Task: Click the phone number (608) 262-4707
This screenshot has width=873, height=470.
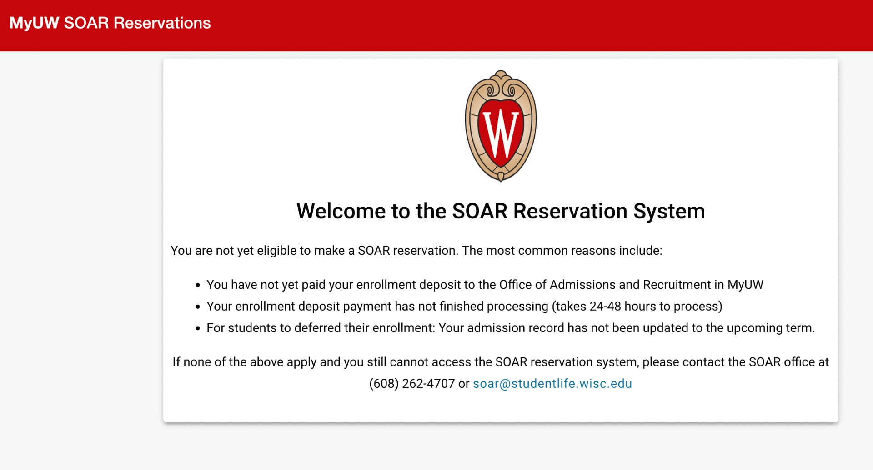Action: coord(412,384)
